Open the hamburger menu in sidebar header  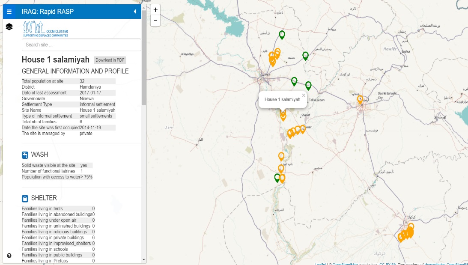tap(9, 12)
